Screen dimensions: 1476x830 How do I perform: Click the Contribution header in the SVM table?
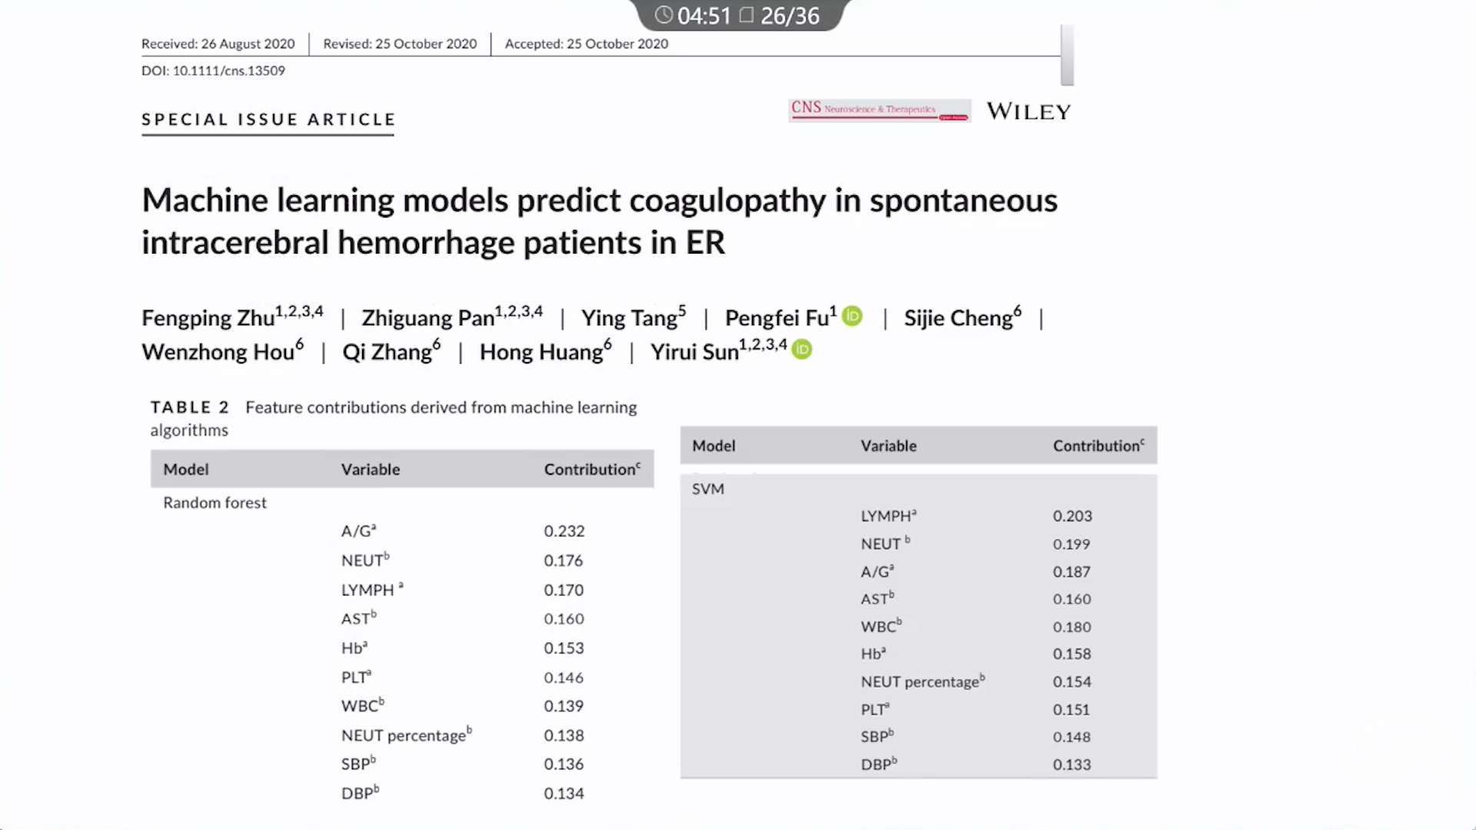click(x=1097, y=446)
